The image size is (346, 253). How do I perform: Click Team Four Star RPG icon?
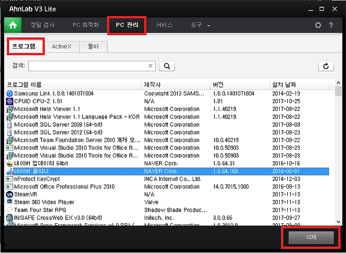pos(10,210)
